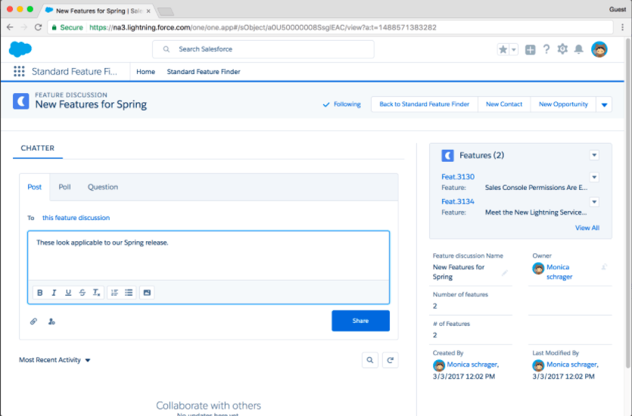Open the browser three-dot menu
632x416 pixels.
tap(623, 27)
